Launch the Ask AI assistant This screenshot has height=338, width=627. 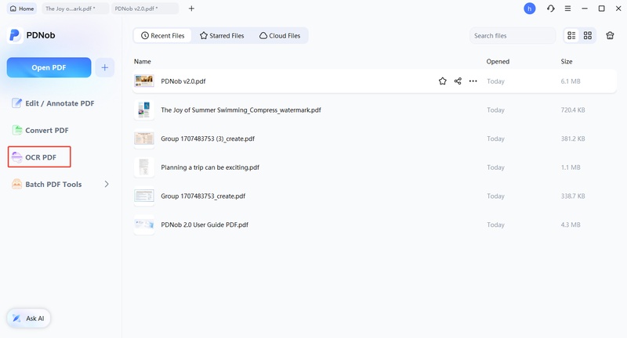pos(29,318)
